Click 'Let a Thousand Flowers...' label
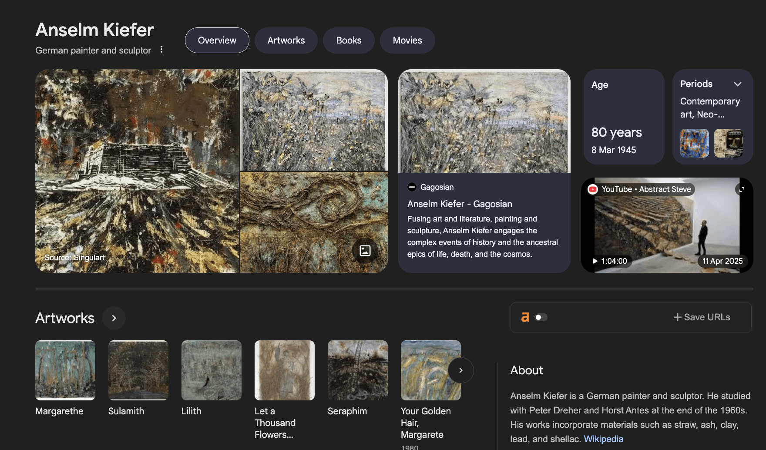Image resolution: width=766 pixels, height=450 pixels. [x=275, y=423]
